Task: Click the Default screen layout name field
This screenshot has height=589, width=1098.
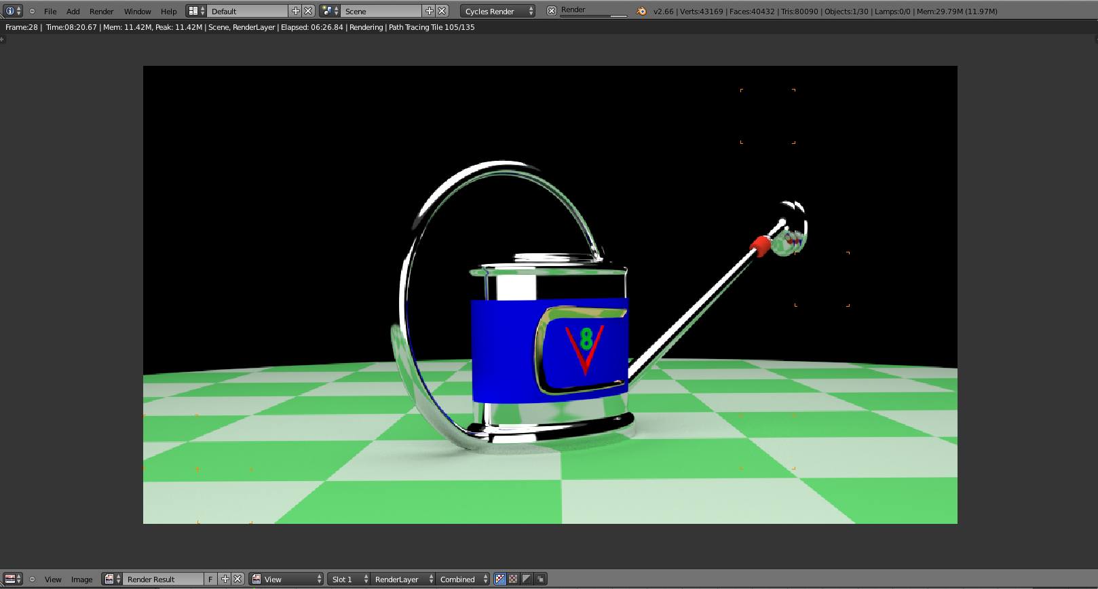Action: pyautogui.click(x=248, y=11)
